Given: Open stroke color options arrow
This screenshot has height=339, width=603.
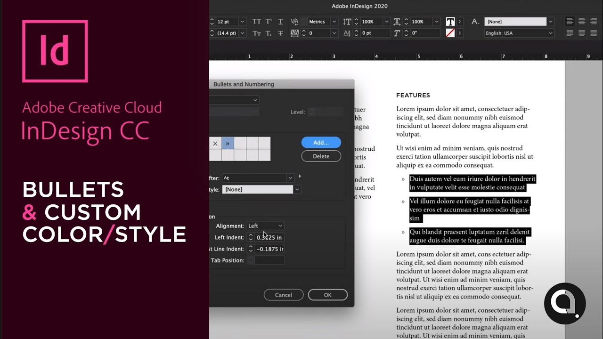Looking at the screenshot, I should (x=460, y=33).
